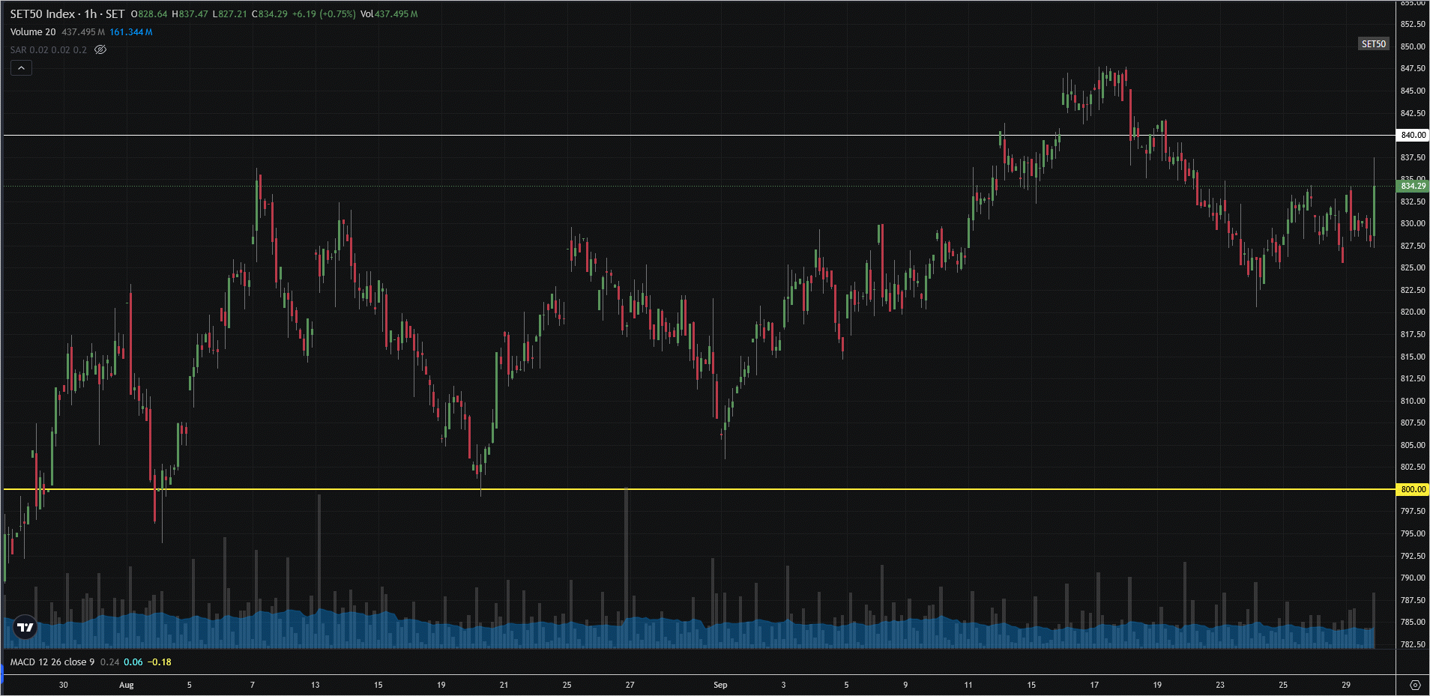Click the SET50 symbol label tag
The width and height of the screenshot is (1430, 696).
pyautogui.click(x=1373, y=44)
